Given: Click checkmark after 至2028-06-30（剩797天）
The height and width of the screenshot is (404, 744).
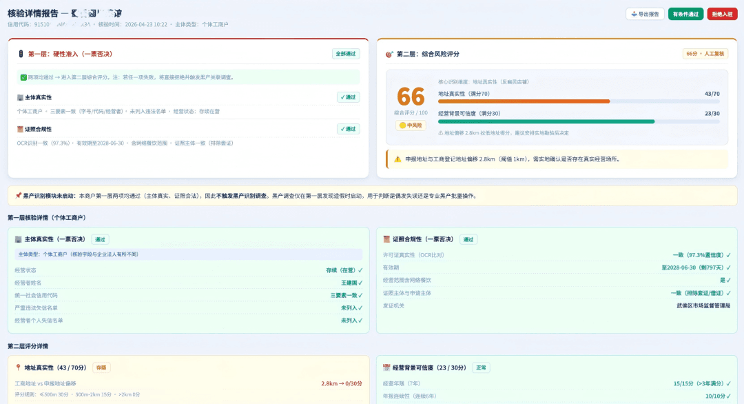Looking at the screenshot, I should point(728,267).
